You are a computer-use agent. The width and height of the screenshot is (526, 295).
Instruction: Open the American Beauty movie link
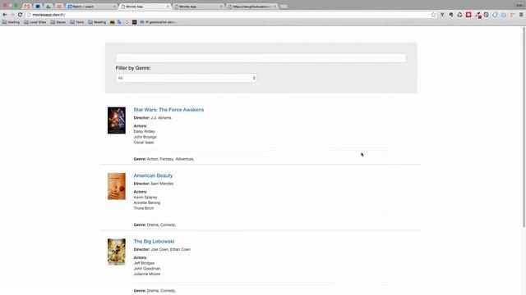(153, 175)
